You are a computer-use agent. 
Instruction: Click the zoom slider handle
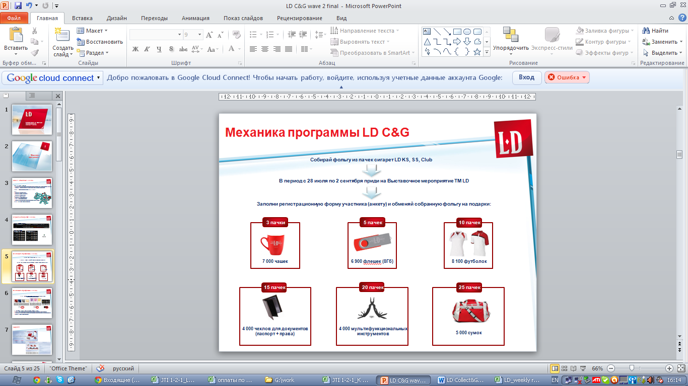coord(632,368)
